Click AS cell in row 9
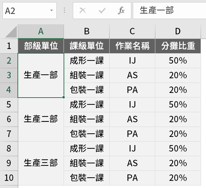This screenshot has height=188, width=206. pos(132,163)
